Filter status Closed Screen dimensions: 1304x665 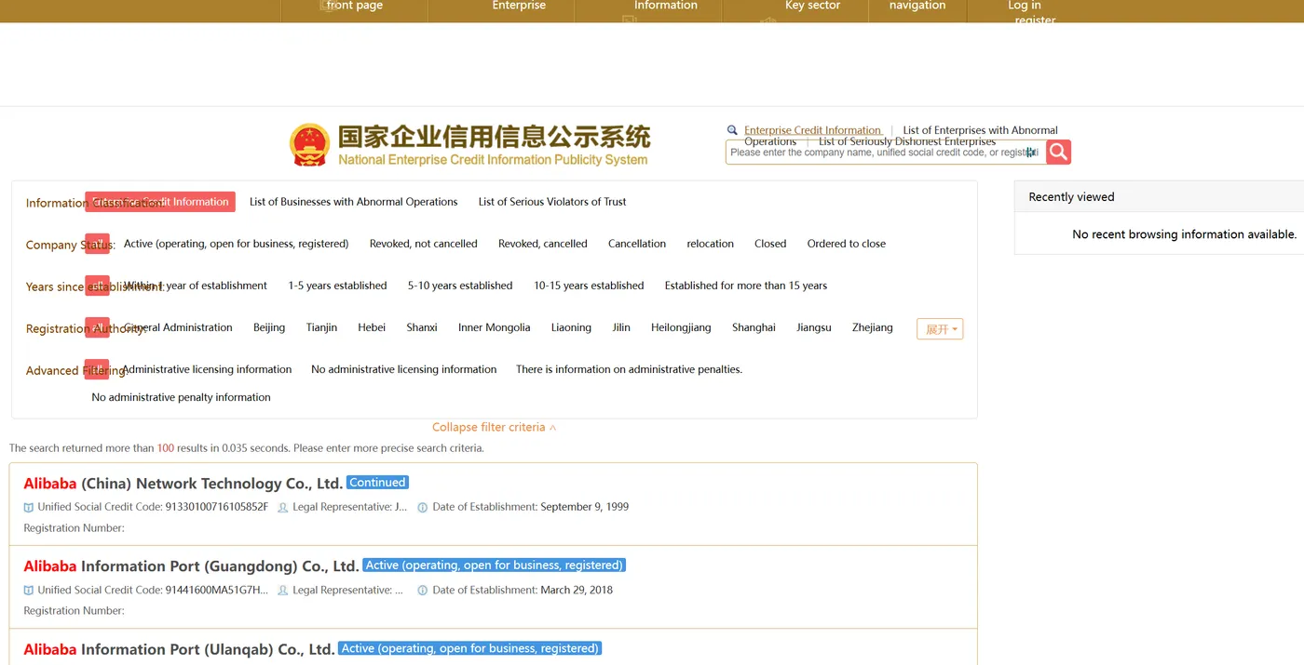(770, 244)
